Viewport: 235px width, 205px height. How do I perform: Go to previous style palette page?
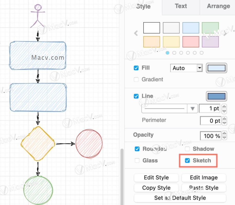[136, 33]
